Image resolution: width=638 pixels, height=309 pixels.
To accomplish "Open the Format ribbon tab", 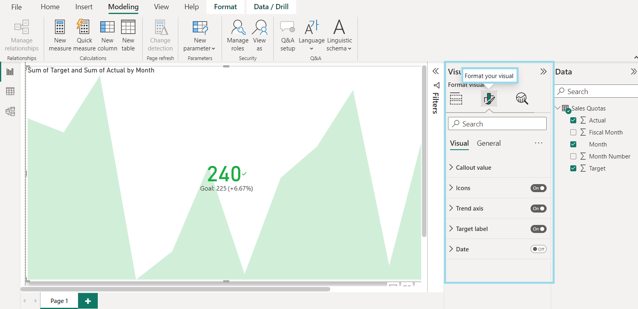I will click(225, 7).
